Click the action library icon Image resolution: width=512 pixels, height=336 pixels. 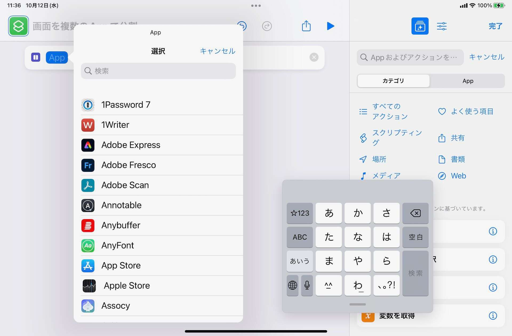(x=420, y=26)
